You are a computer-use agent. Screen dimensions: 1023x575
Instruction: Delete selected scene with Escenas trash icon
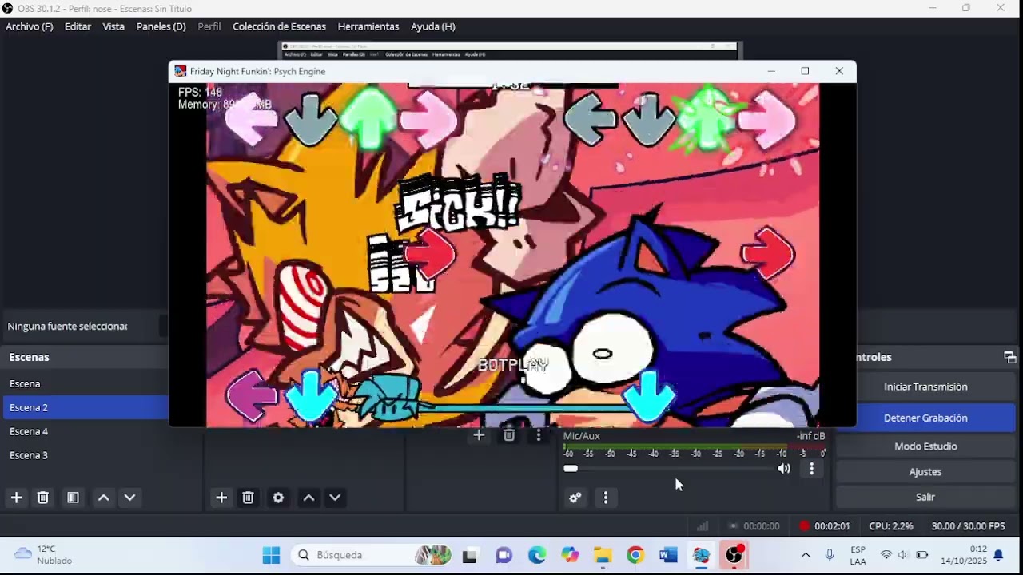(x=43, y=498)
